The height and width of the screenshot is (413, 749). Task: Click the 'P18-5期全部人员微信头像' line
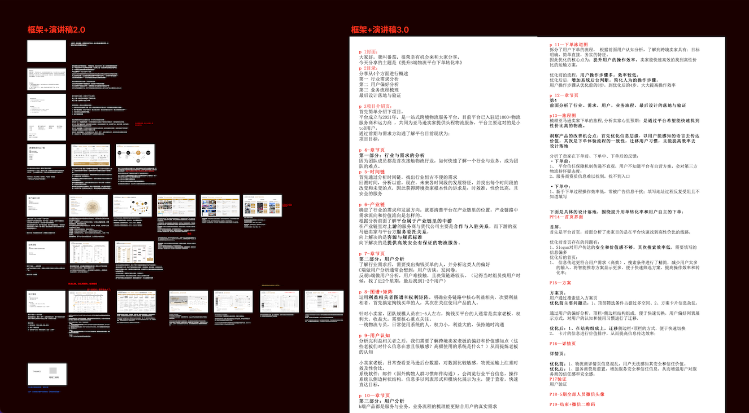[x=577, y=394]
